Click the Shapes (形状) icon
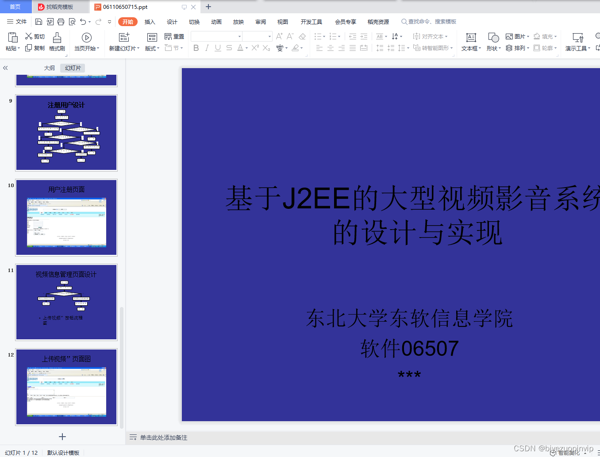600x457 pixels. [493, 38]
